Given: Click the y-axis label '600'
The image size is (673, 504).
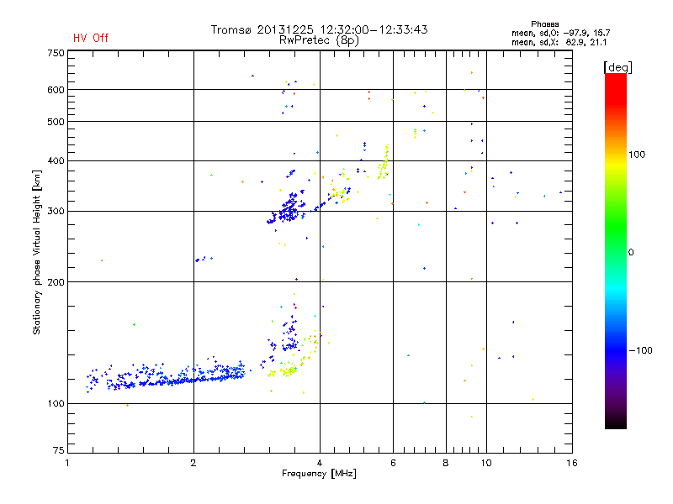Looking at the screenshot, I should [x=56, y=90].
